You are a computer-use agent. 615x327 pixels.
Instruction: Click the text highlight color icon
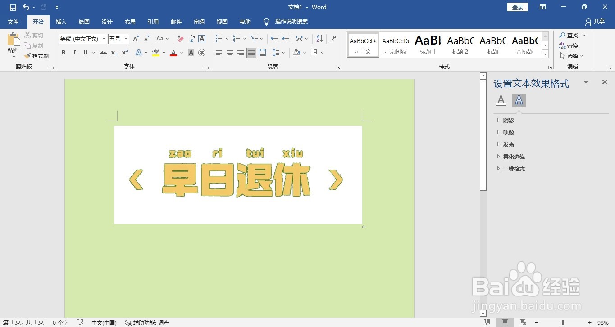[155, 53]
